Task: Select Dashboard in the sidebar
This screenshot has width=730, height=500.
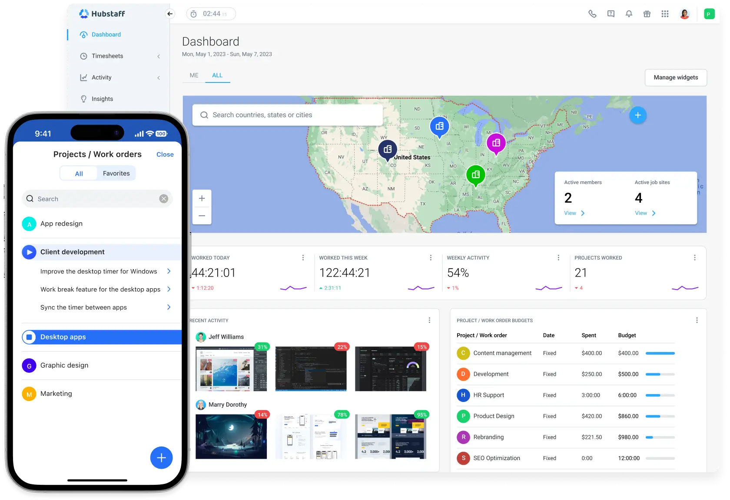Action: pos(106,34)
